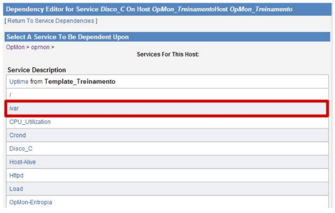Click Disco_C name in the title heading
This screenshot has width=335, height=213.
[112, 9]
